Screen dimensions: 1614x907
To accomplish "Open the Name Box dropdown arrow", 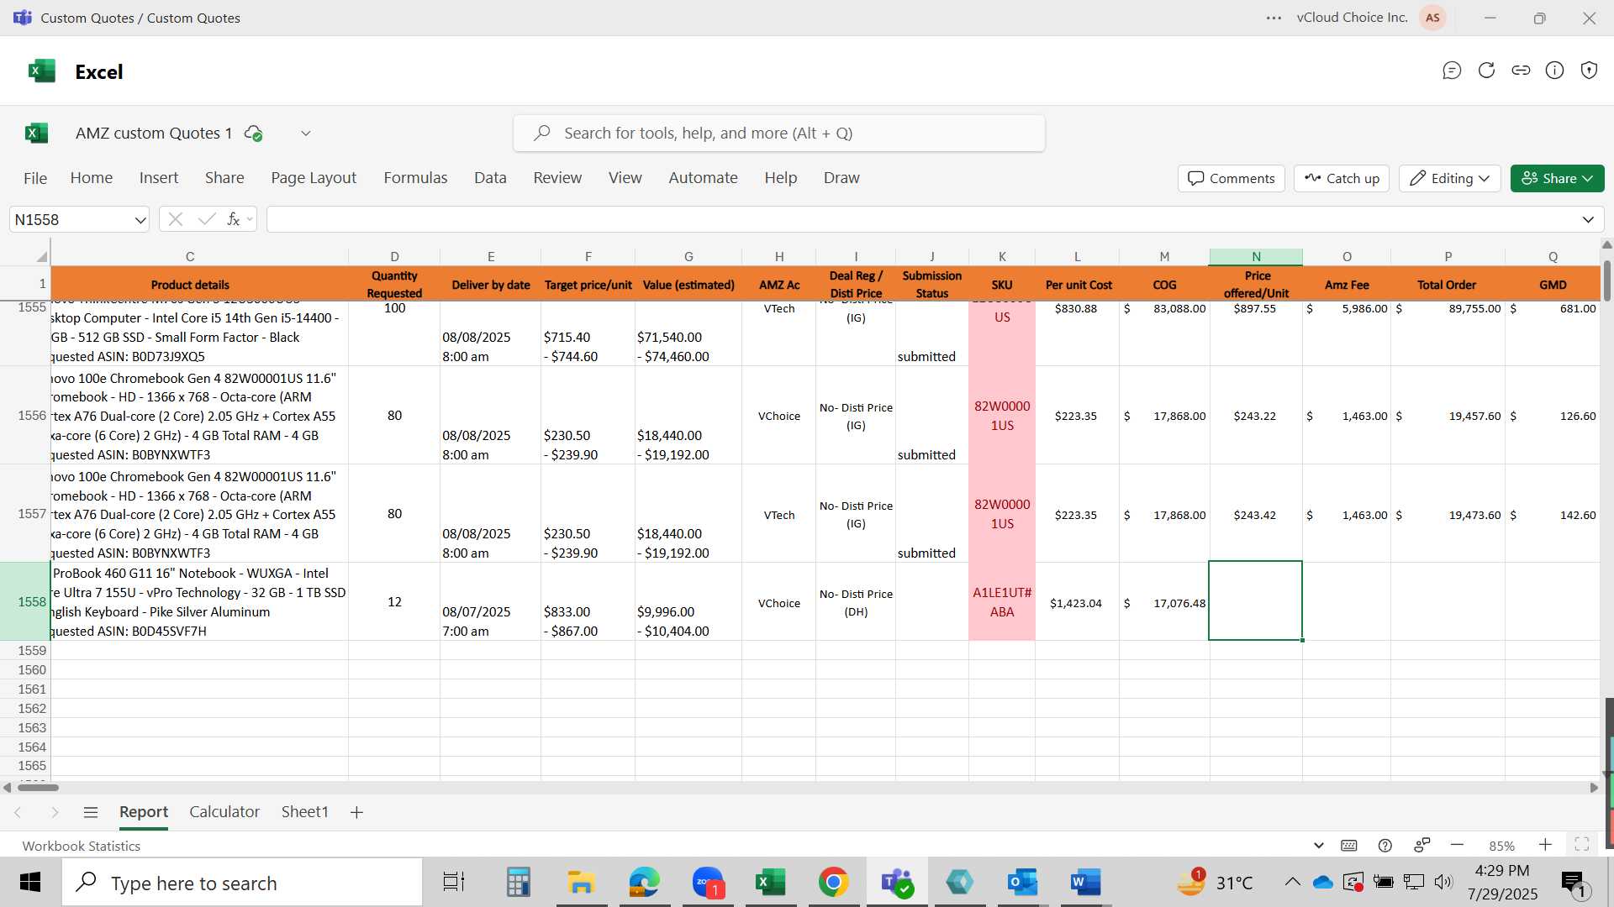I will [140, 220].
